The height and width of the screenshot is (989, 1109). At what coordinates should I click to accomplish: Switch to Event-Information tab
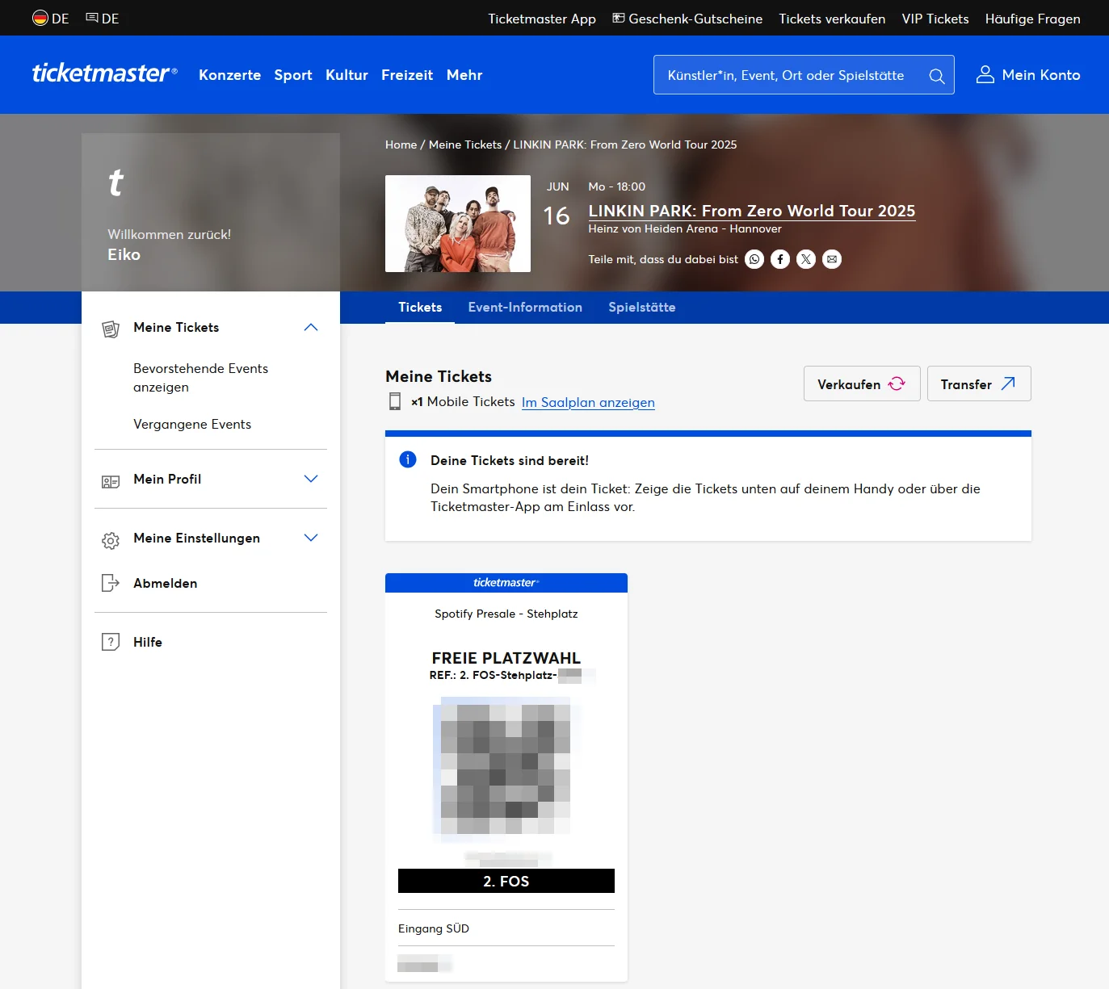[525, 308]
